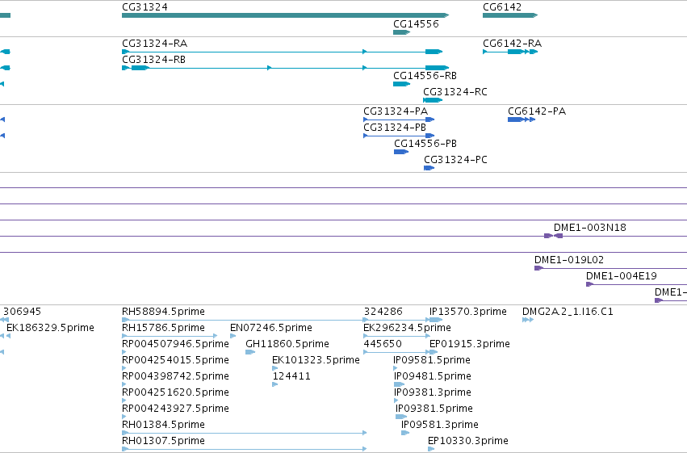Select the GH11860.5prime feature arrow
Screen dimensions: 687x453
click(x=250, y=352)
